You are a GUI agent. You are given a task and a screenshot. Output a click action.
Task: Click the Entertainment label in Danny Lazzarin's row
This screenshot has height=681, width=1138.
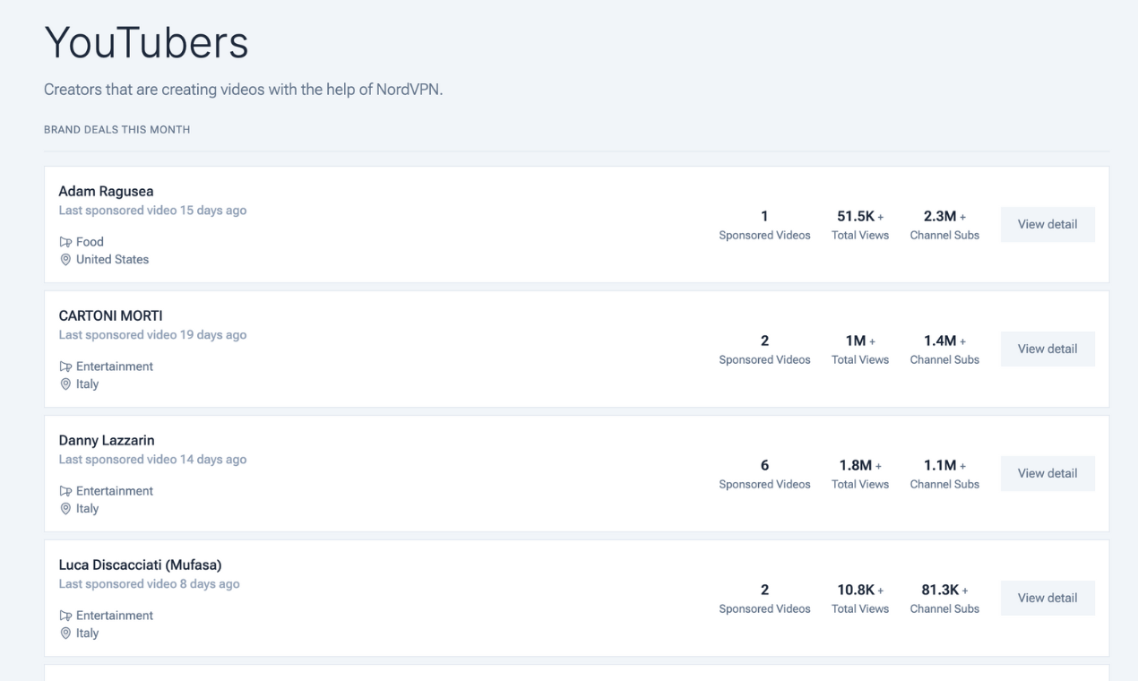[115, 491]
